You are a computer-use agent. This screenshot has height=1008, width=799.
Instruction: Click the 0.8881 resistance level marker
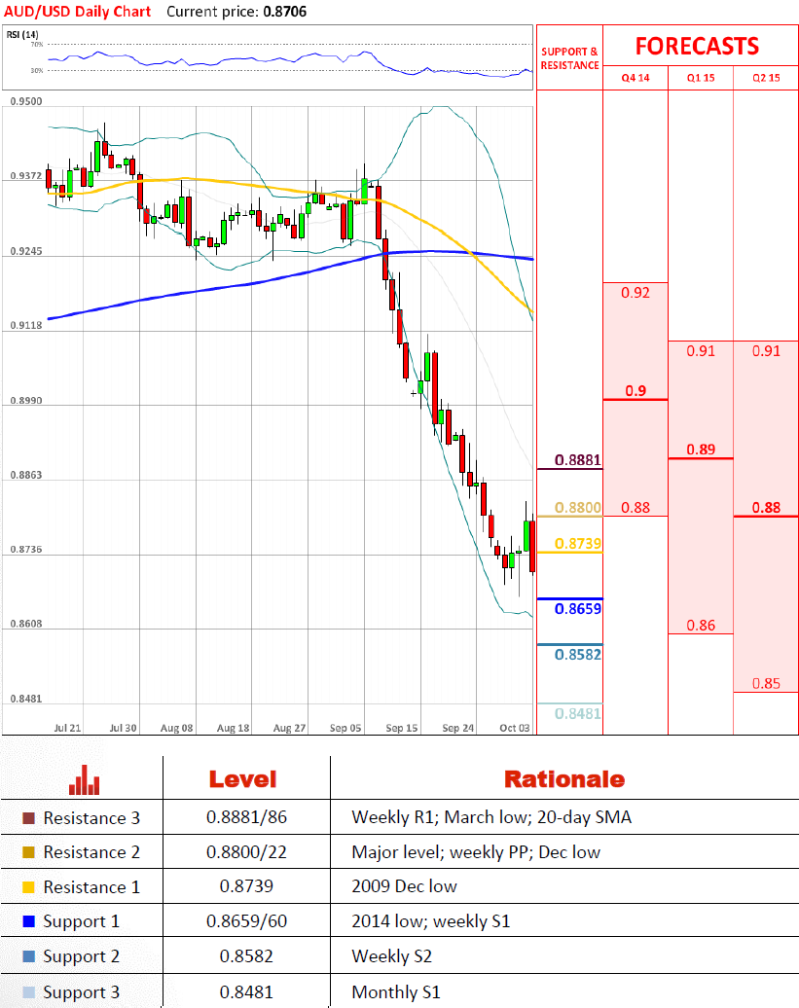(x=578, y=460)
